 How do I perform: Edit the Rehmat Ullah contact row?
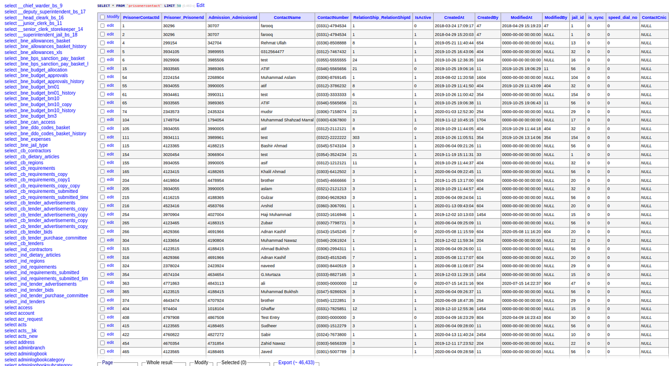tap(110, 42)
